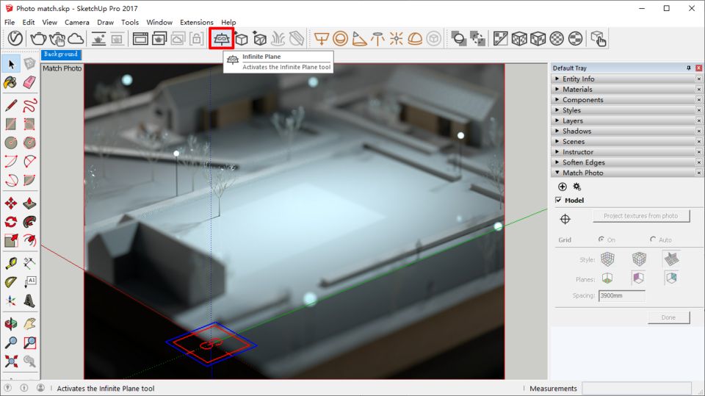Screen dimensions: 705x396
Task: Toggle the Model checkbox
Action: [x=559, y=200]
